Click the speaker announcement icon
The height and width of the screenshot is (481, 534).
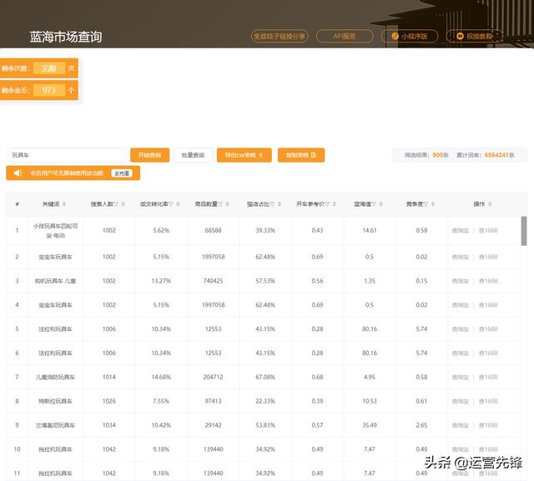(18, 173)
